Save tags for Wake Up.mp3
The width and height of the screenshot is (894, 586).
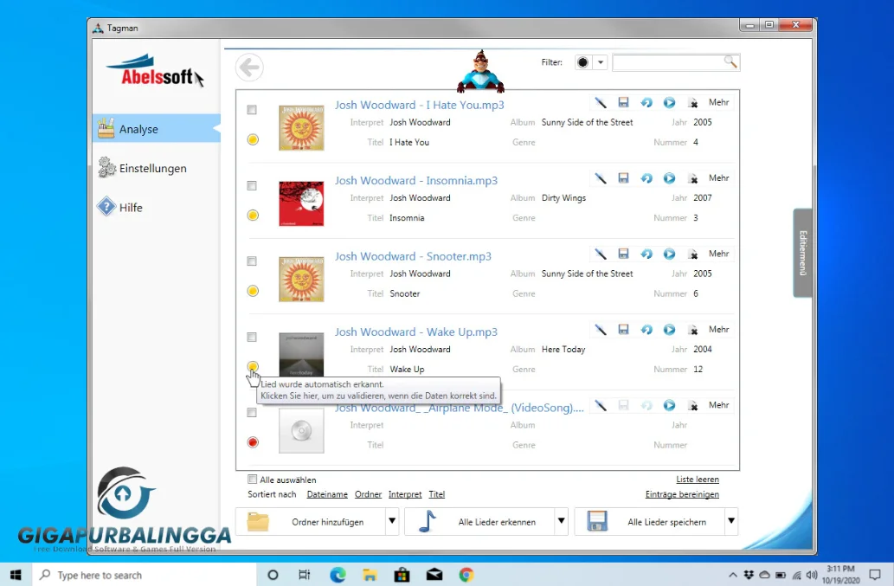tap(623, 330)
